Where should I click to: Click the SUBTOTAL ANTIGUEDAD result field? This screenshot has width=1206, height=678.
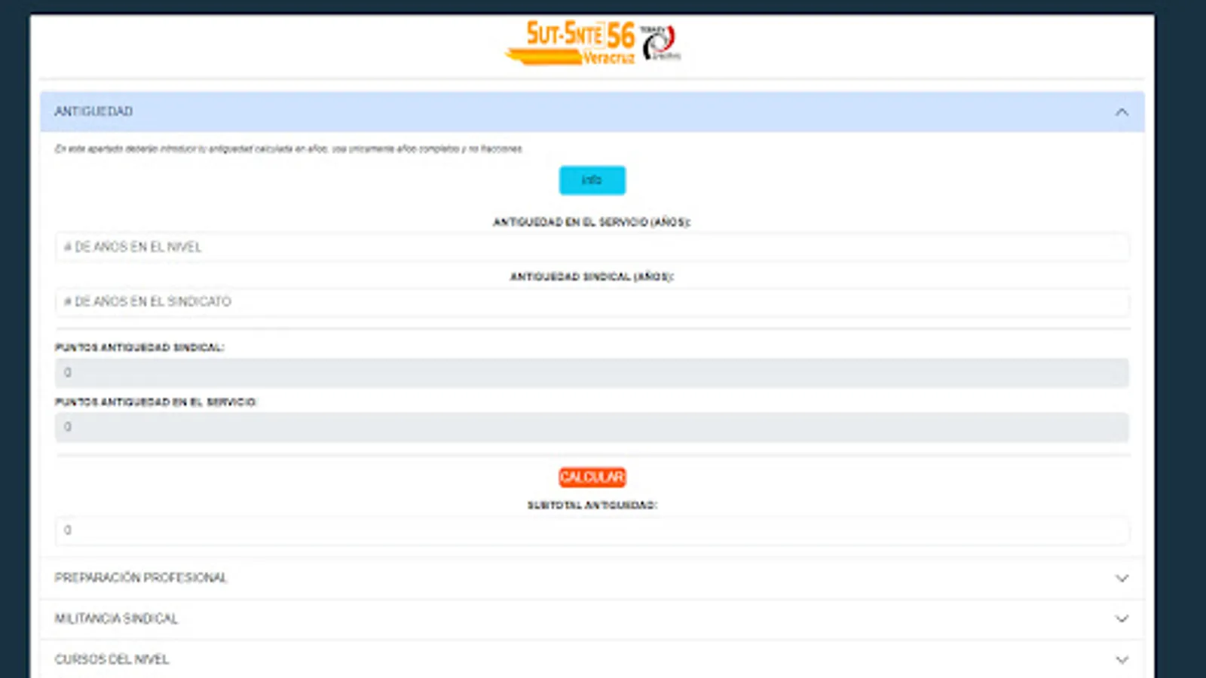coord(592,530)
